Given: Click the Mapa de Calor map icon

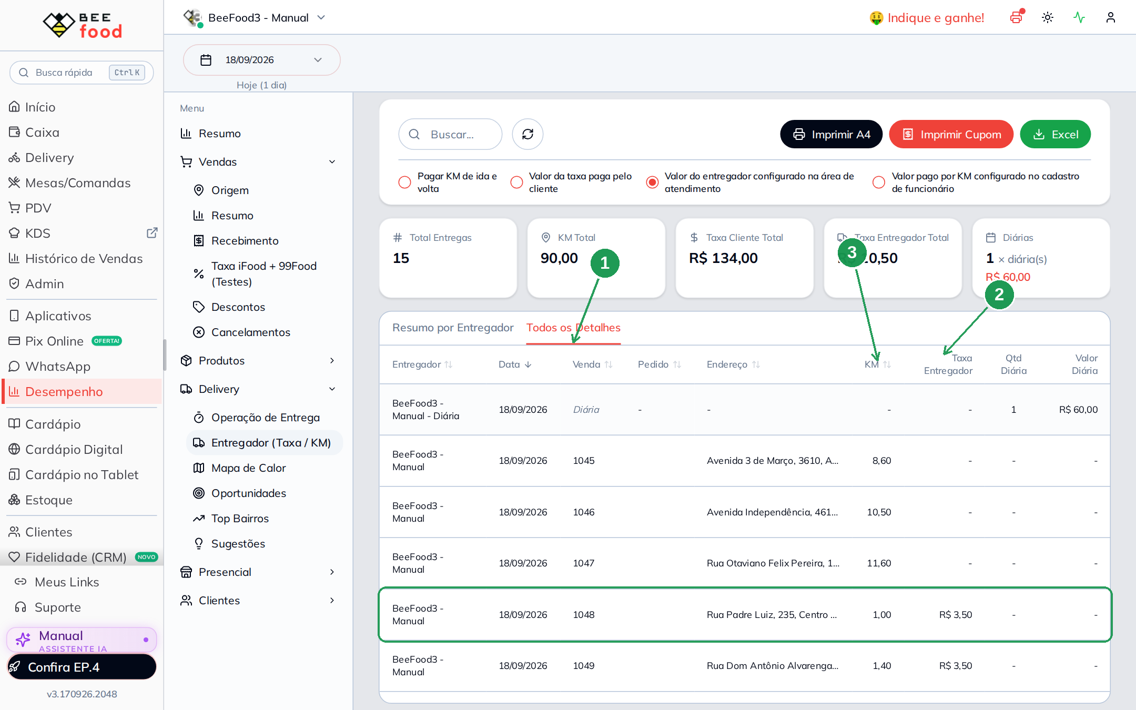Looking at the screenshot, I should click(199, 468).
